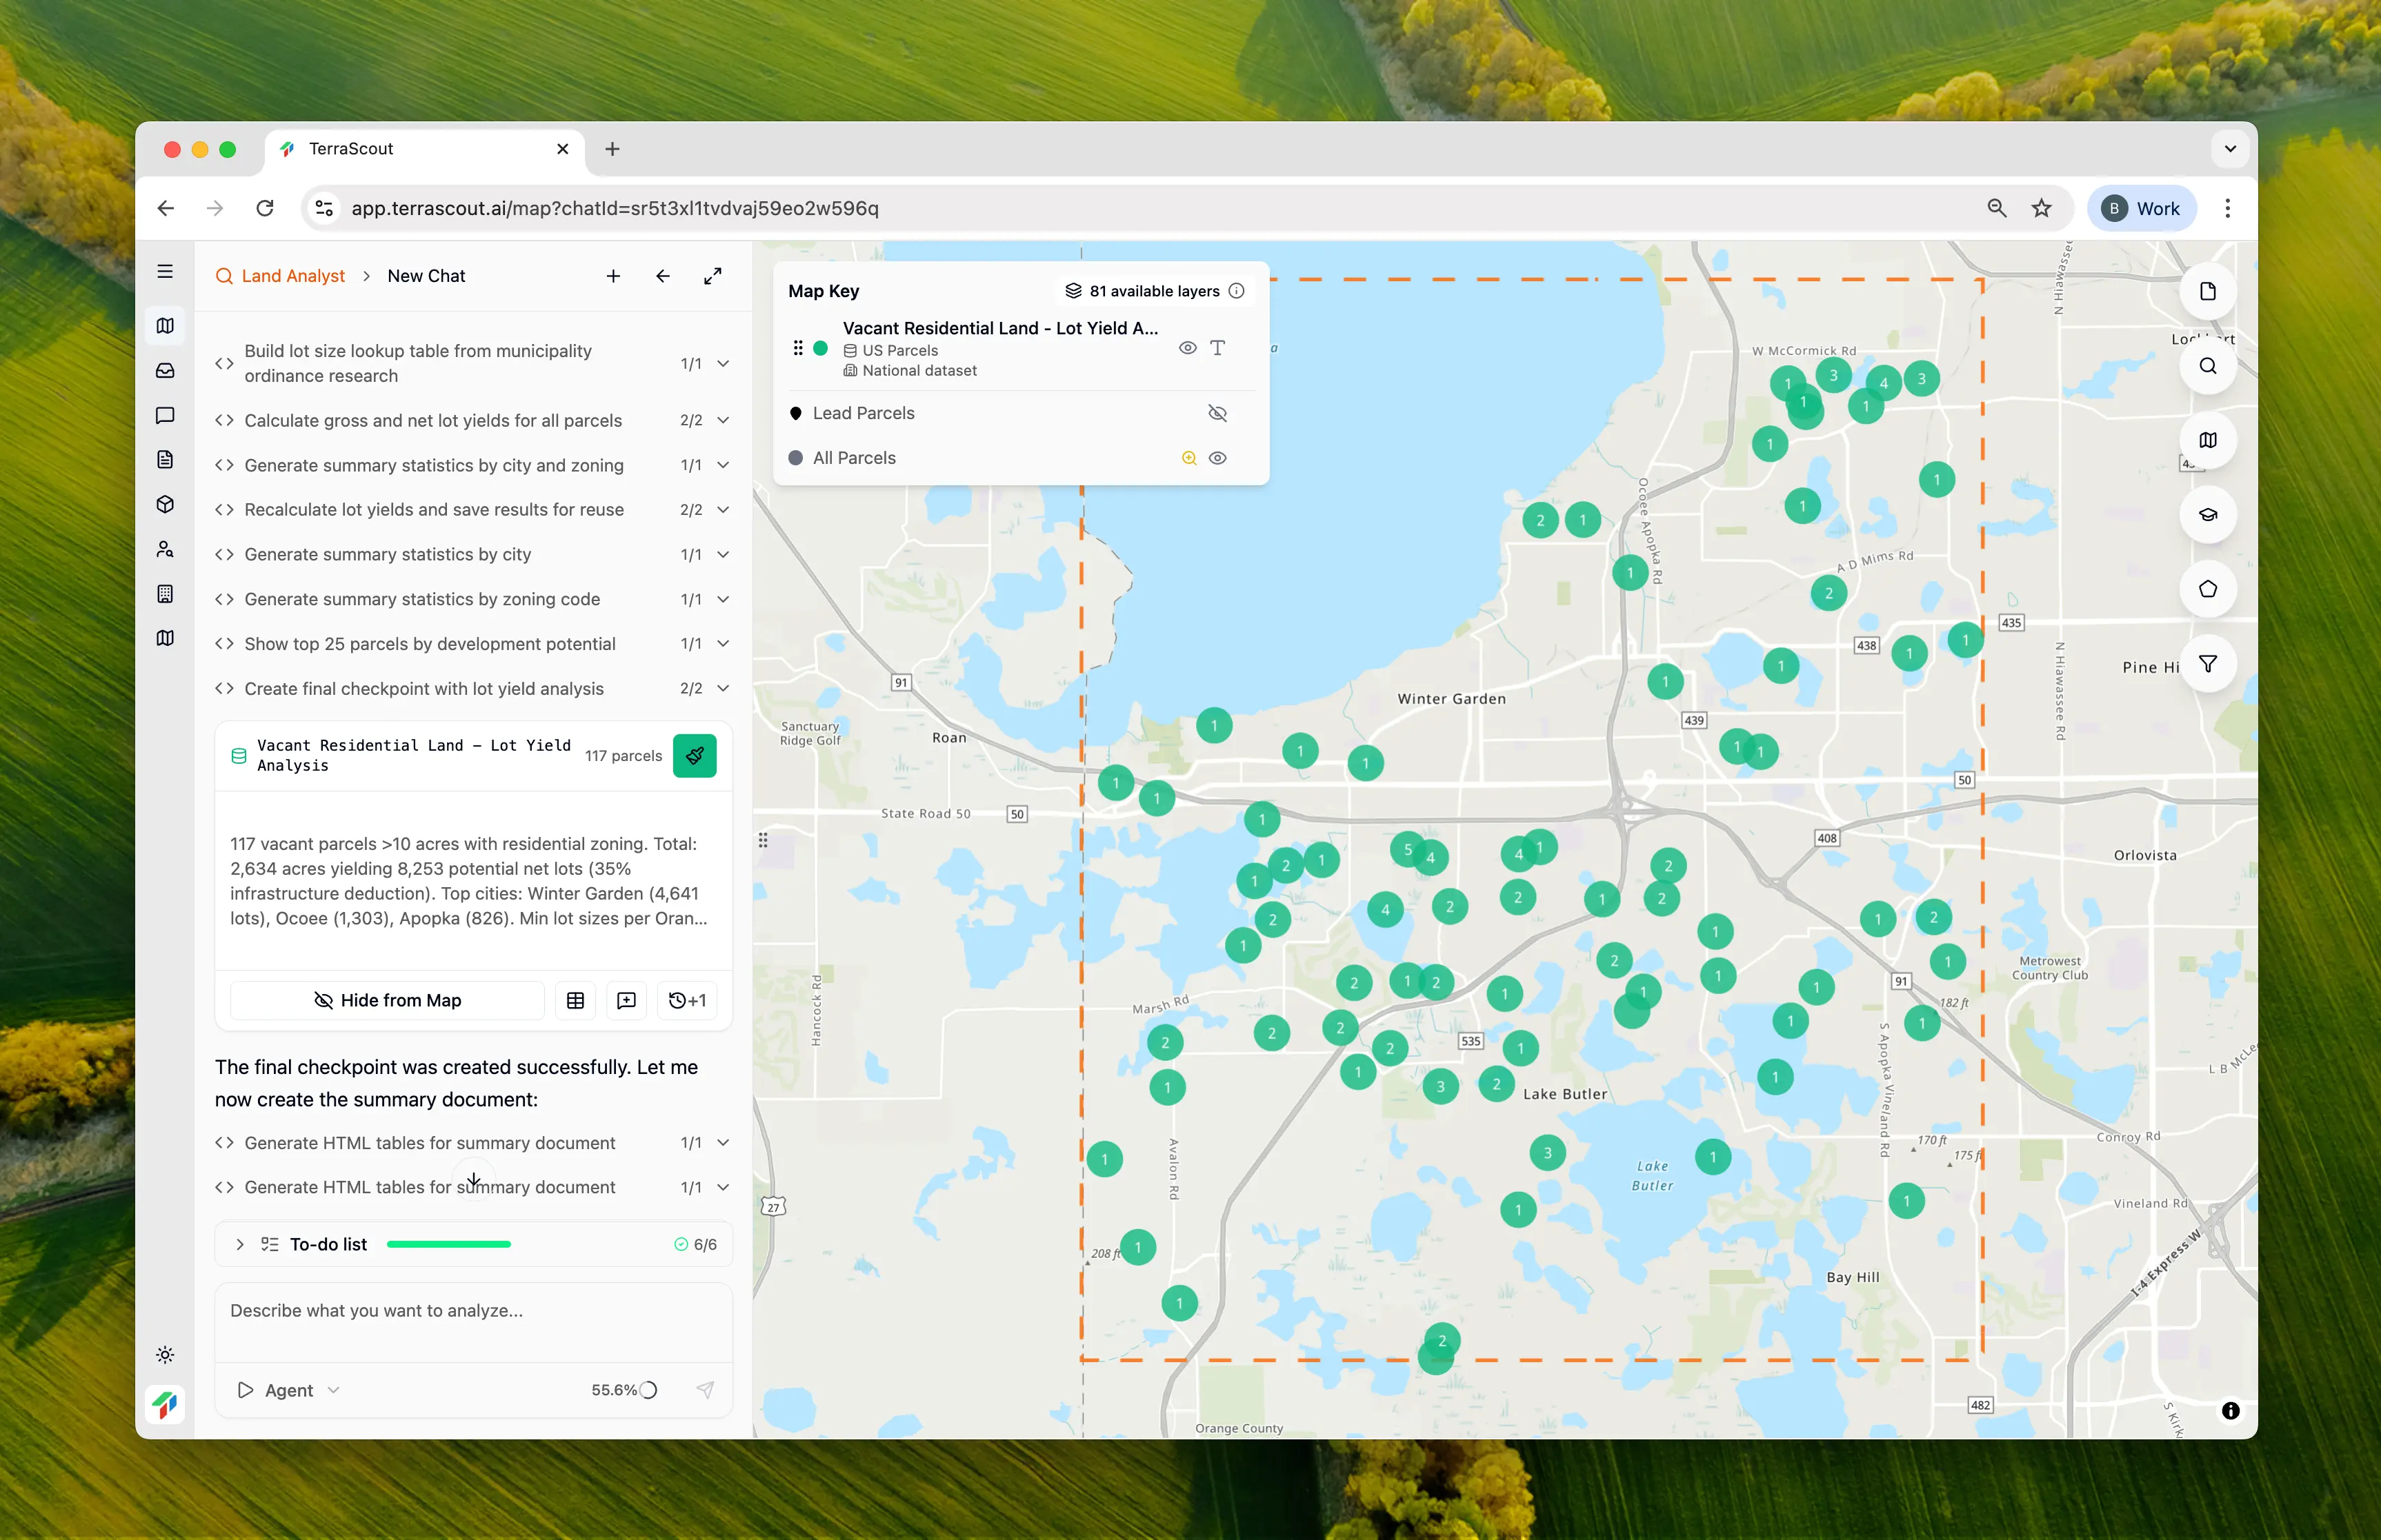Expand 'Show top 25 parcels' step
The width and height of the screenshot is (2381, 1540).
722,644
